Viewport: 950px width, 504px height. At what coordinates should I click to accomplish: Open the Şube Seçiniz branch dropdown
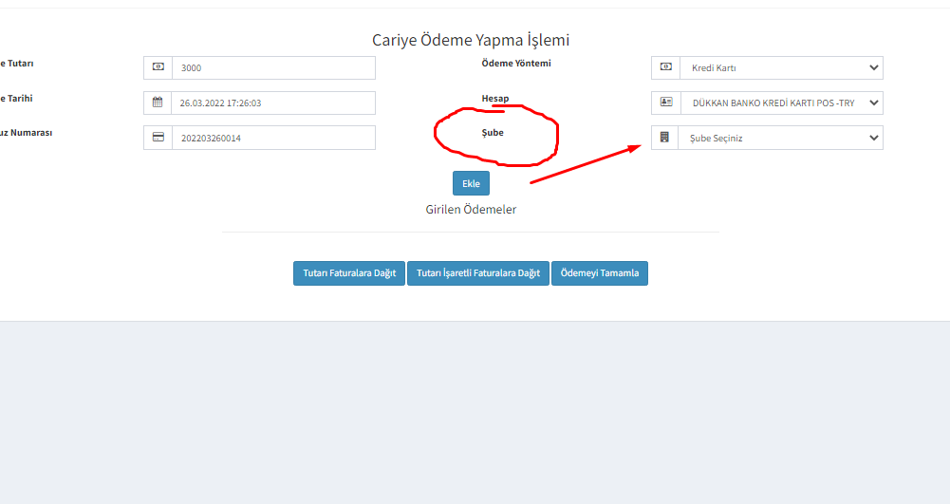(779, 138)
